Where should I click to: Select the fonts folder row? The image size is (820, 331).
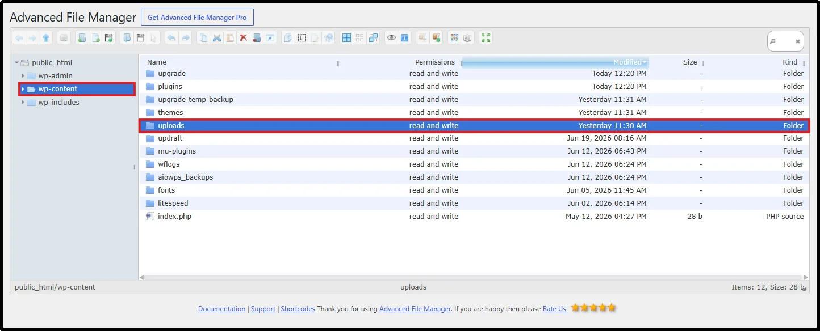474,190
